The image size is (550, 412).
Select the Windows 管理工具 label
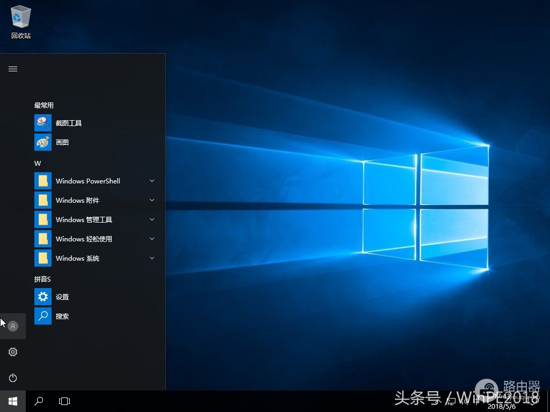tap(84, 219)
